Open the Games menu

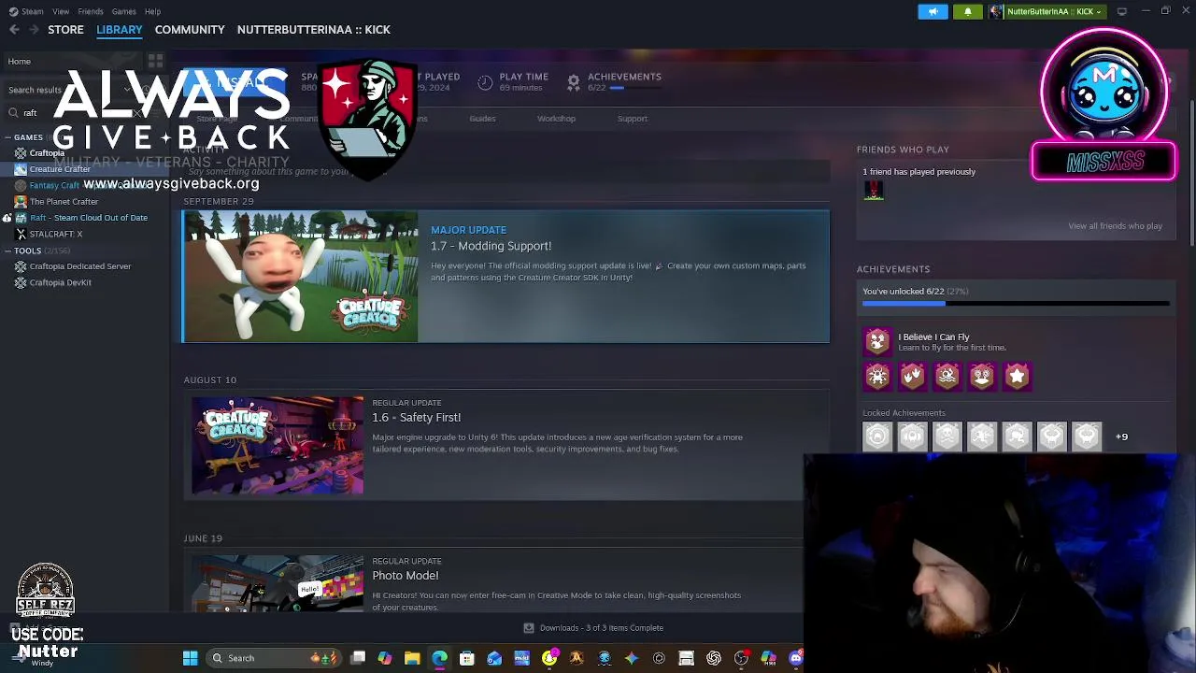point(123,11)
